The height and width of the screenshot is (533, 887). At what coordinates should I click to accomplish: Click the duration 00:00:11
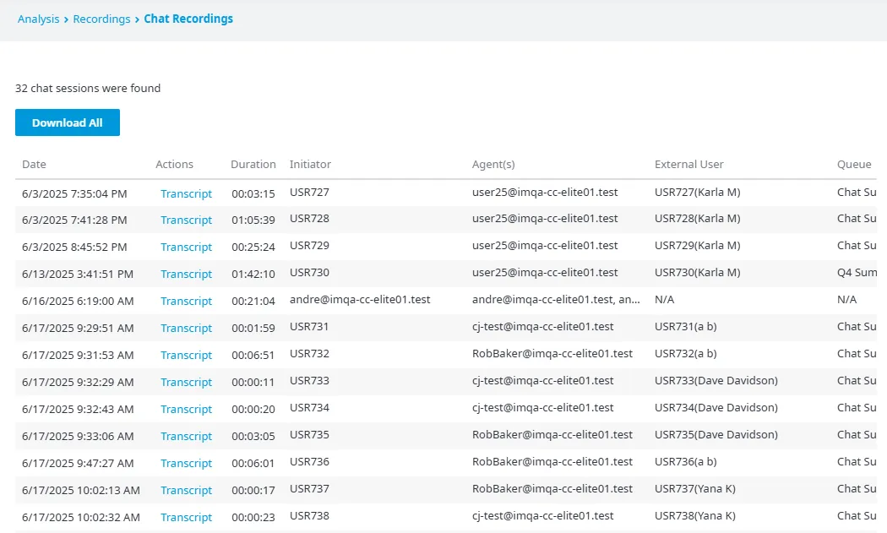pyautogui.click(x=253, y=382)
